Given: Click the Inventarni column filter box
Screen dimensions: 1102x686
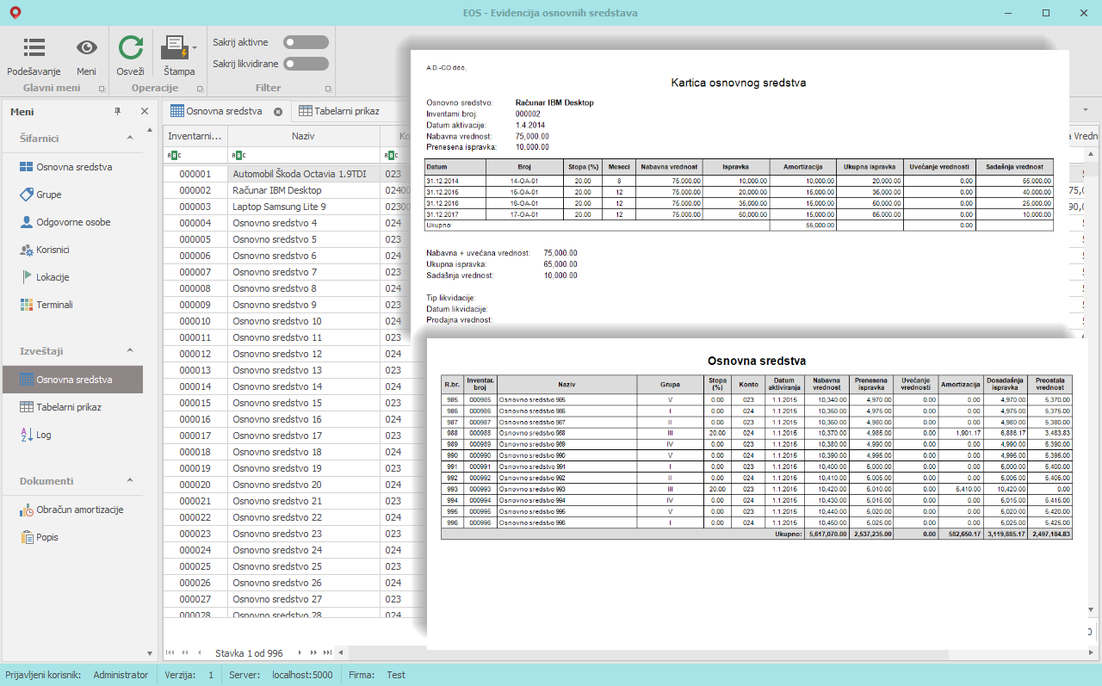Looking at the screenshot, I should [195, 156].
